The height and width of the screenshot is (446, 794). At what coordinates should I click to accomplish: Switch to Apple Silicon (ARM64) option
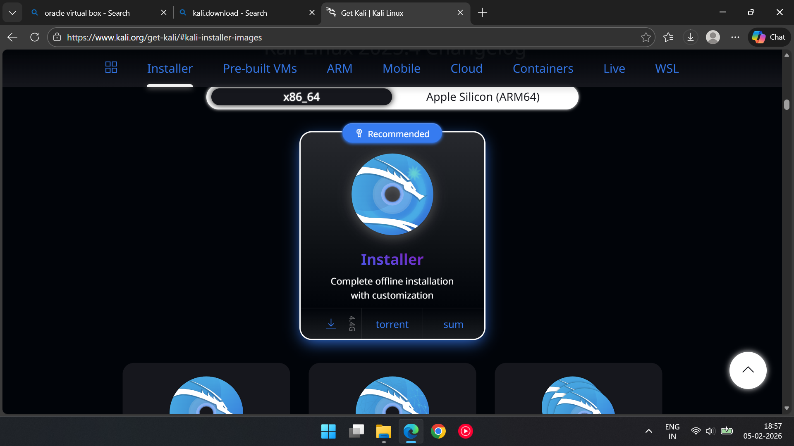[483, 97]
